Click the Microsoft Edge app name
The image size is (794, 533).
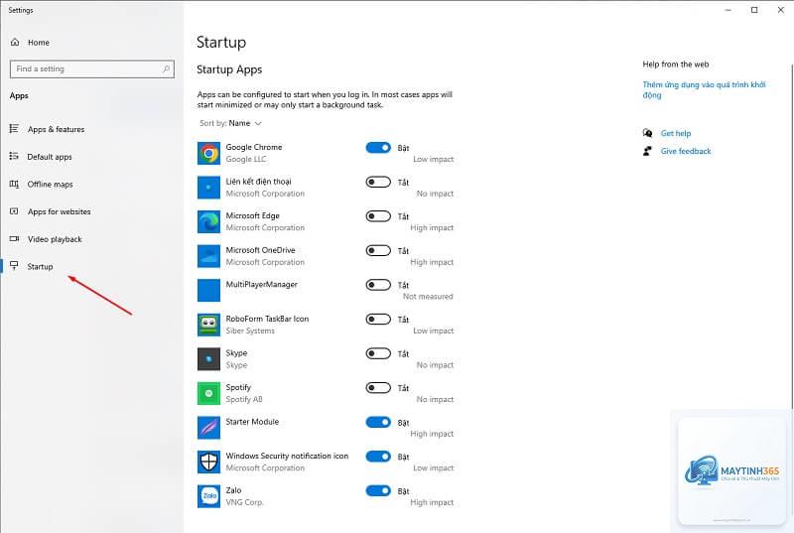[253, 215]
